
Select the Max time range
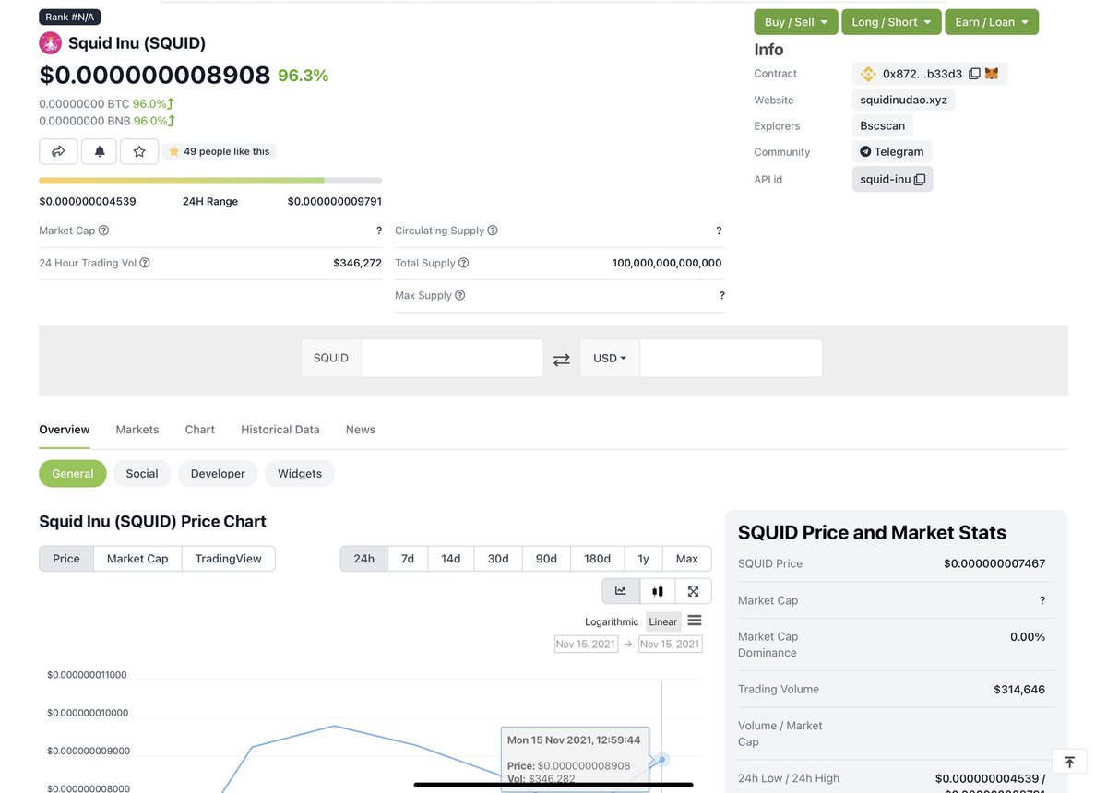pyautogui.click(x=687, y=559)
